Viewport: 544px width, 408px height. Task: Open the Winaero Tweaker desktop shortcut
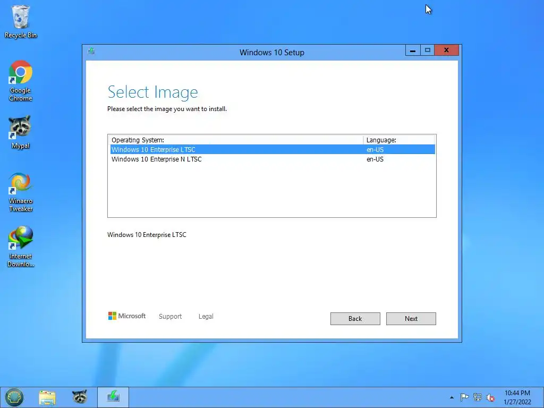pos(21,192)
